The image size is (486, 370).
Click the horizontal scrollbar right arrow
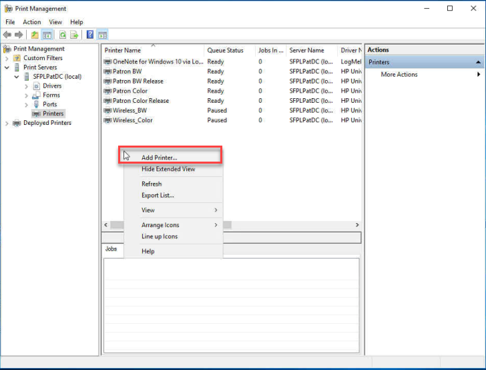[357, 225]
